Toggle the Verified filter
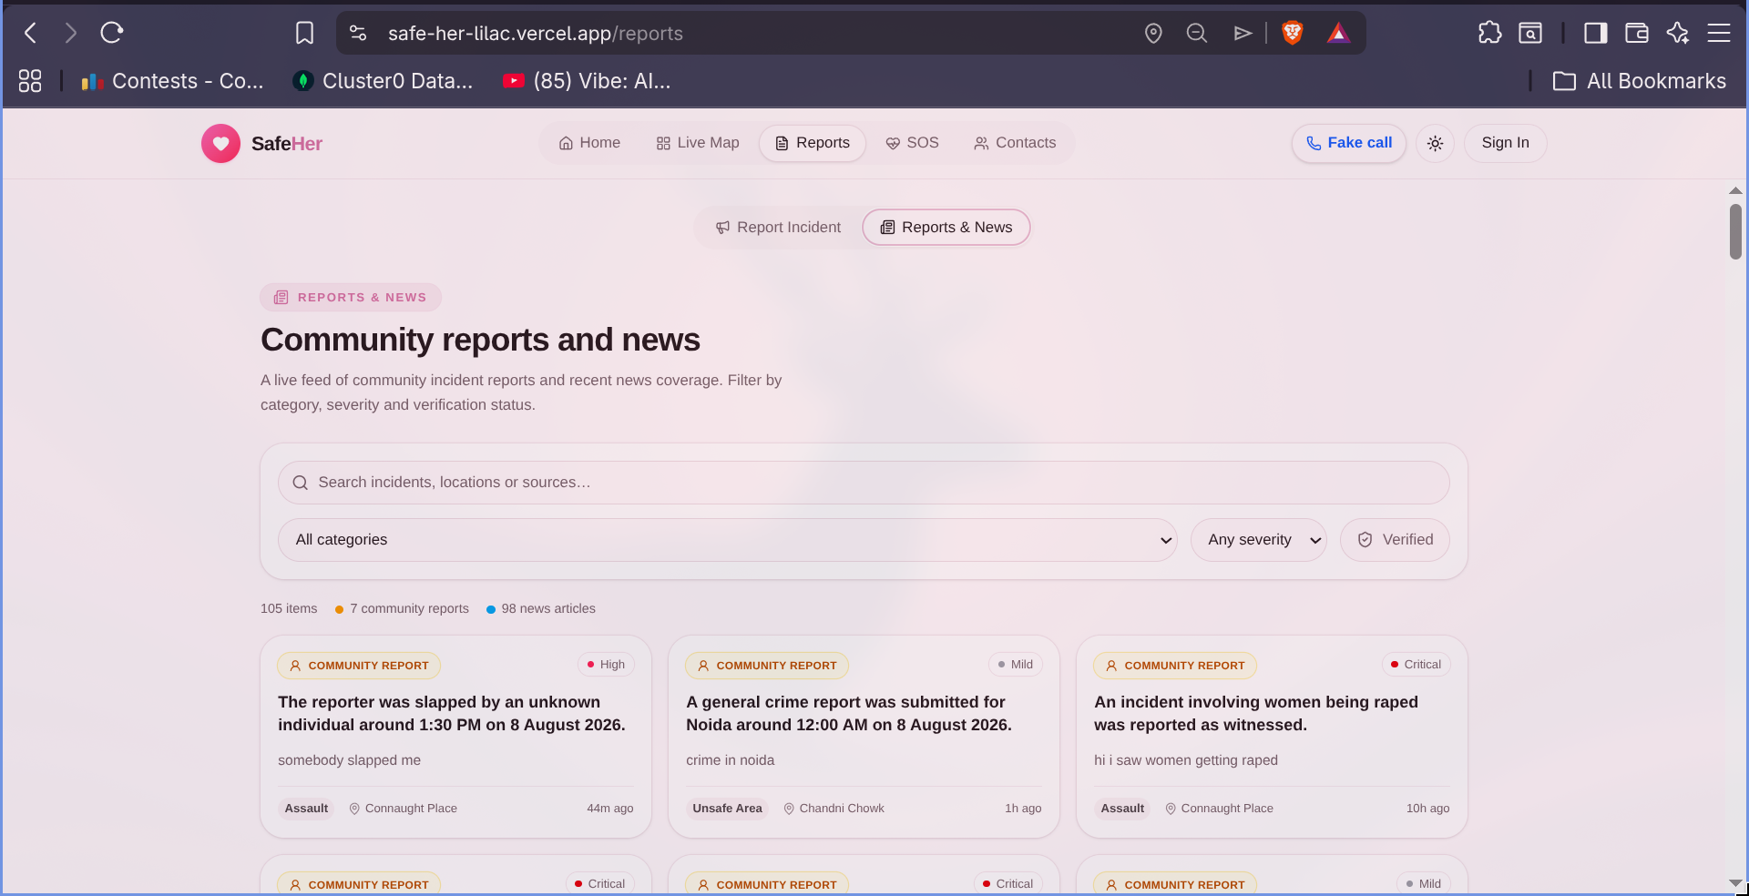 (x=1395, y=540)
